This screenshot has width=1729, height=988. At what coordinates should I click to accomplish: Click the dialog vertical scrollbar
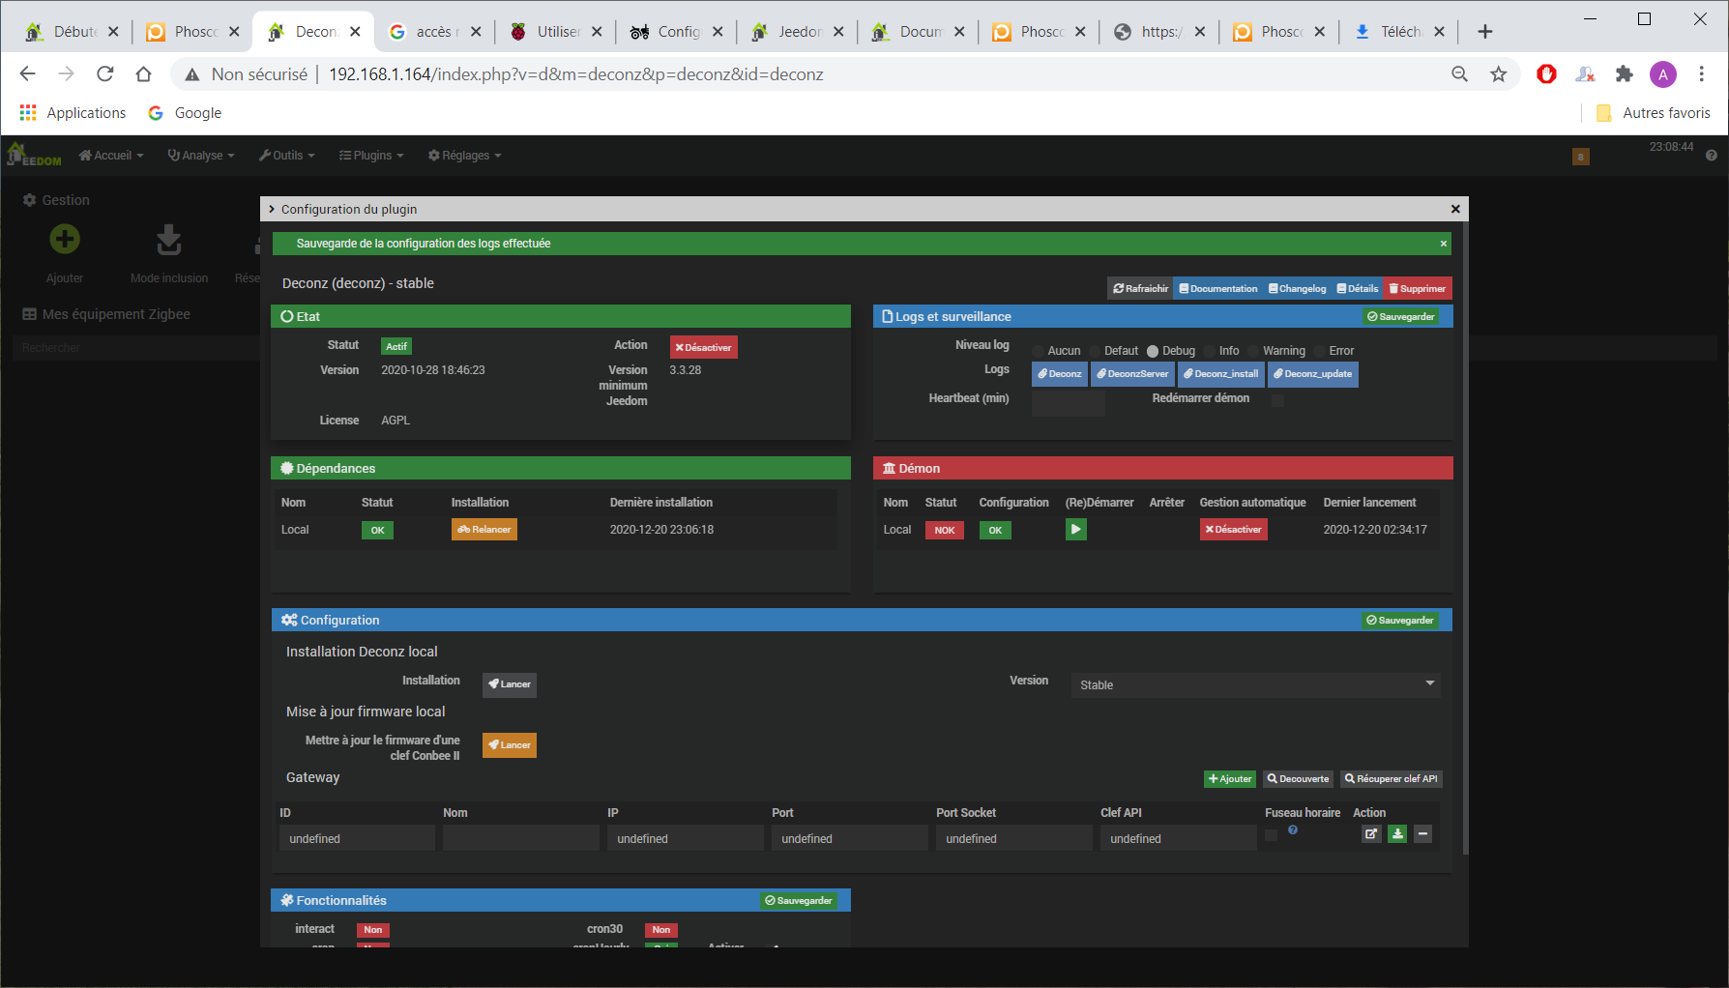tap(1466, 538)
